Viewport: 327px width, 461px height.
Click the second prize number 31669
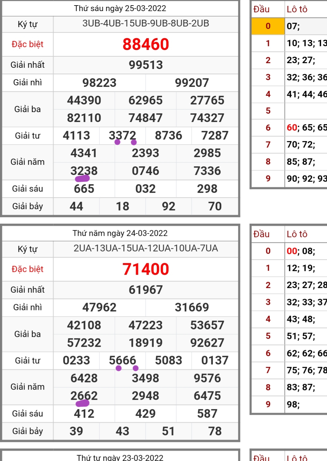click(x=192, y=307)
